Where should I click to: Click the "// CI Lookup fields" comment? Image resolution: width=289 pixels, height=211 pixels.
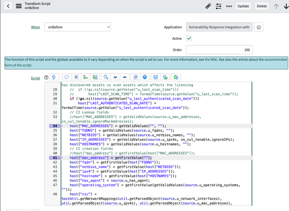coord(89,112)
